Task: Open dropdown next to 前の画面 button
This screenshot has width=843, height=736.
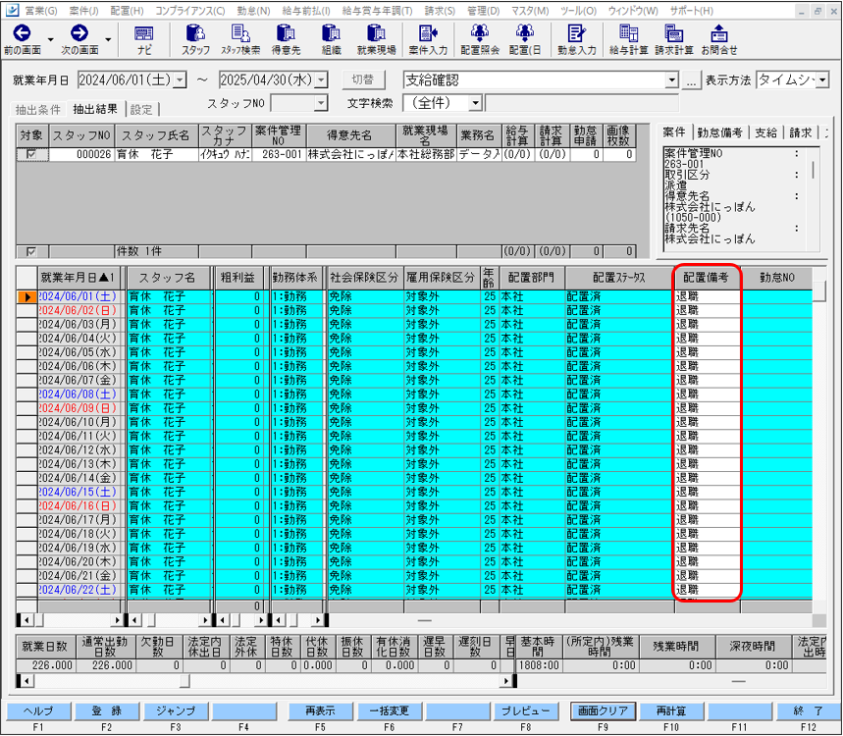Action: [50, 40]
